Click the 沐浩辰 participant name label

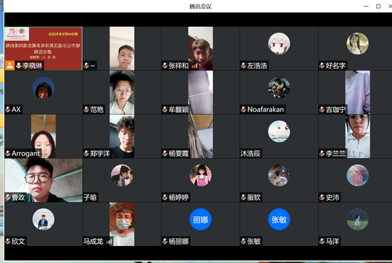tap(250, 153)
